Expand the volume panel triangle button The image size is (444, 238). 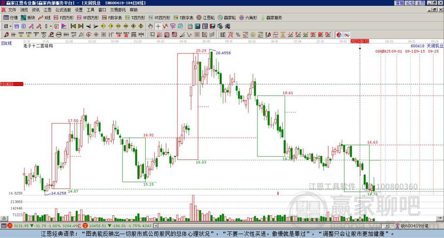4,218
